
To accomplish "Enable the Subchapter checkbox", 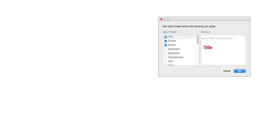I will (x=165, y=49).
